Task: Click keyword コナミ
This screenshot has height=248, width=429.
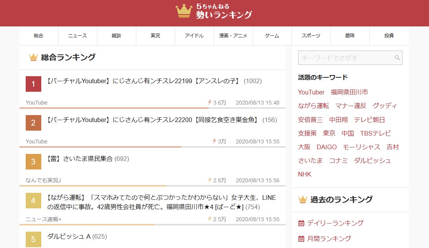Action: pos(338,161)
